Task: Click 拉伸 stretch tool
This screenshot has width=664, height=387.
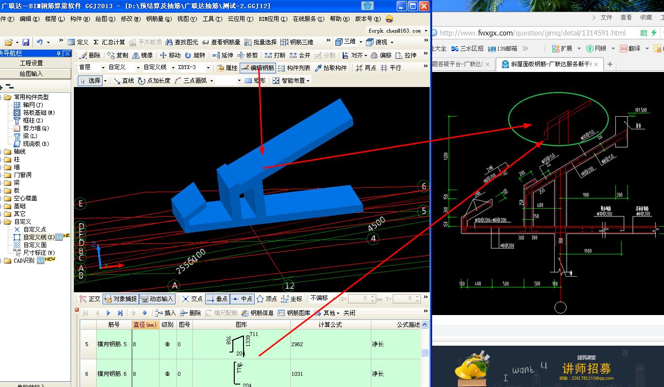Action: 406,55
